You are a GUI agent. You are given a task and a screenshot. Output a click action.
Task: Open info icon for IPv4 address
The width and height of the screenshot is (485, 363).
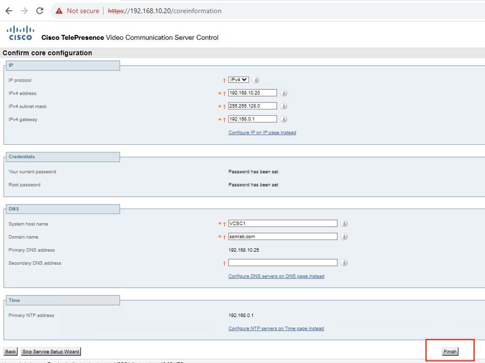pos(284,93)
